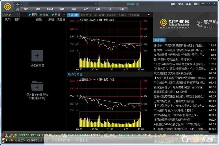The width and height of the screenshot is (219, 145).
Task: Expand the index tabs dropdown arrow
Action: pyautogui.click(x=149, y=14)
